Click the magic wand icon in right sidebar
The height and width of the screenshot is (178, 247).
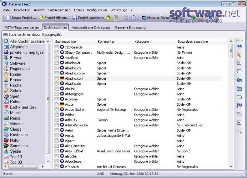(239, 54)
